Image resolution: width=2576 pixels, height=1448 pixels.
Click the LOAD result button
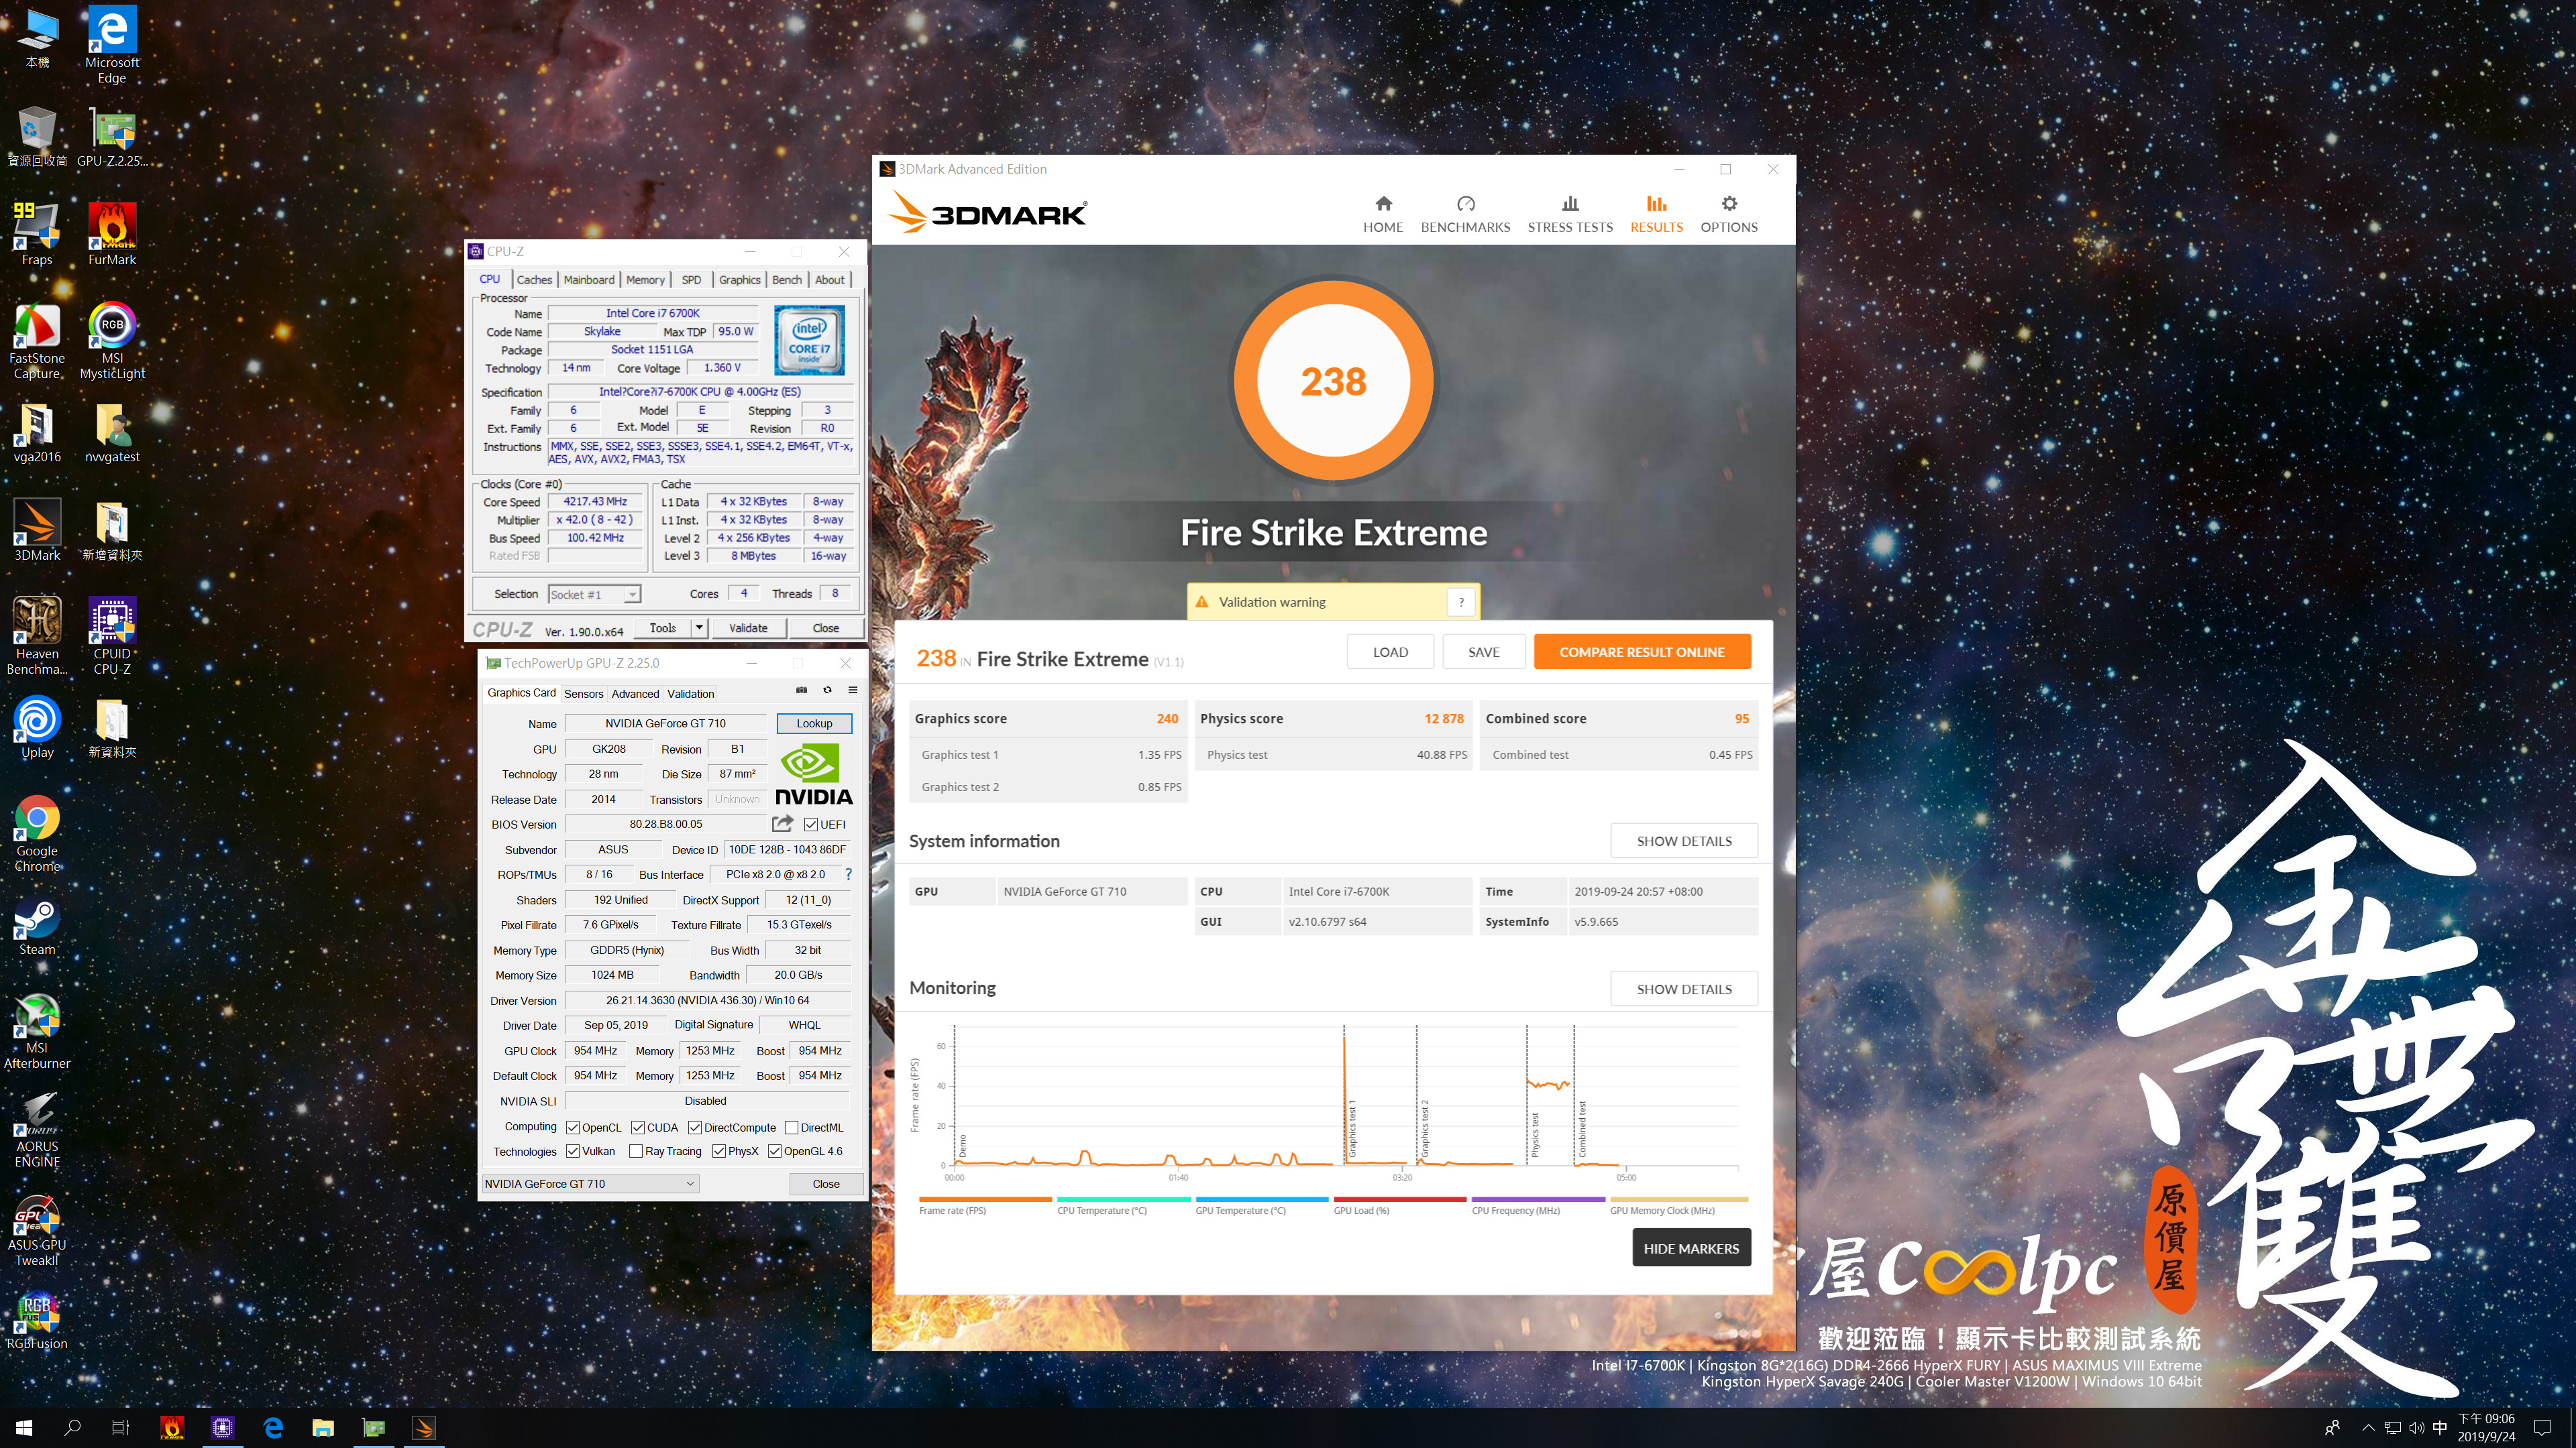pyautogui.click(x=1390, y=652)
